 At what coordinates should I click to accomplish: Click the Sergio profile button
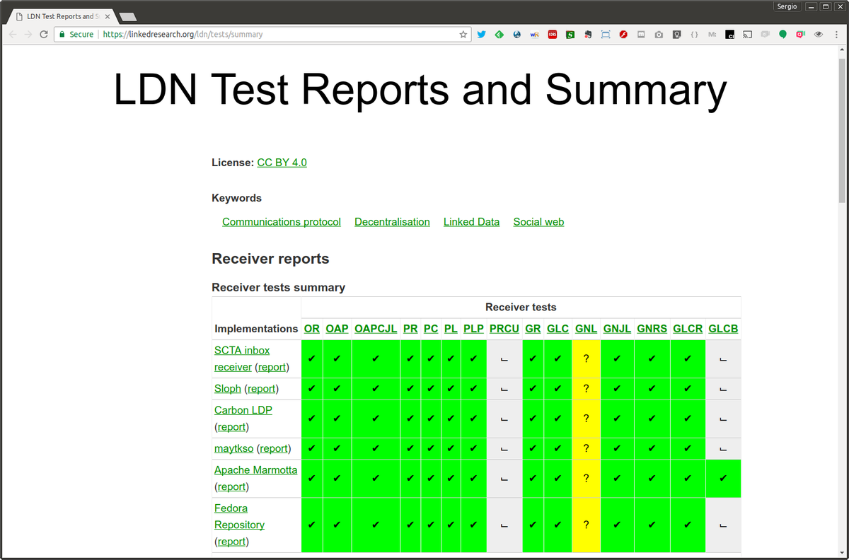[787, 6]
